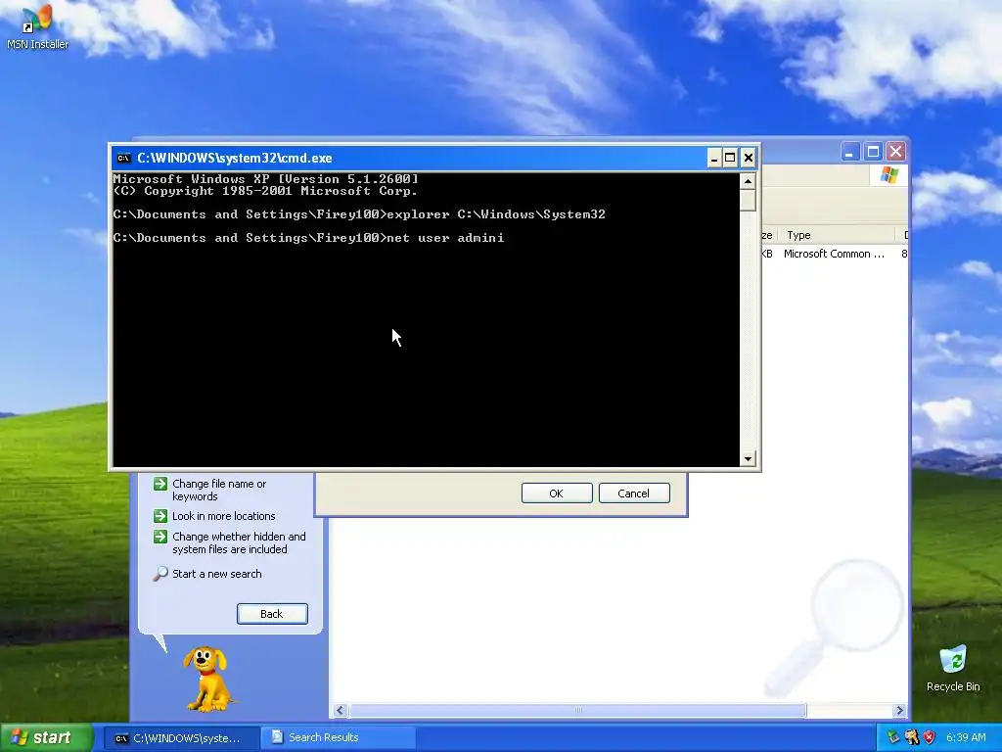Click the Search Results horizontal scroll right arrow

pyautogui.click(x=900, y=711)
